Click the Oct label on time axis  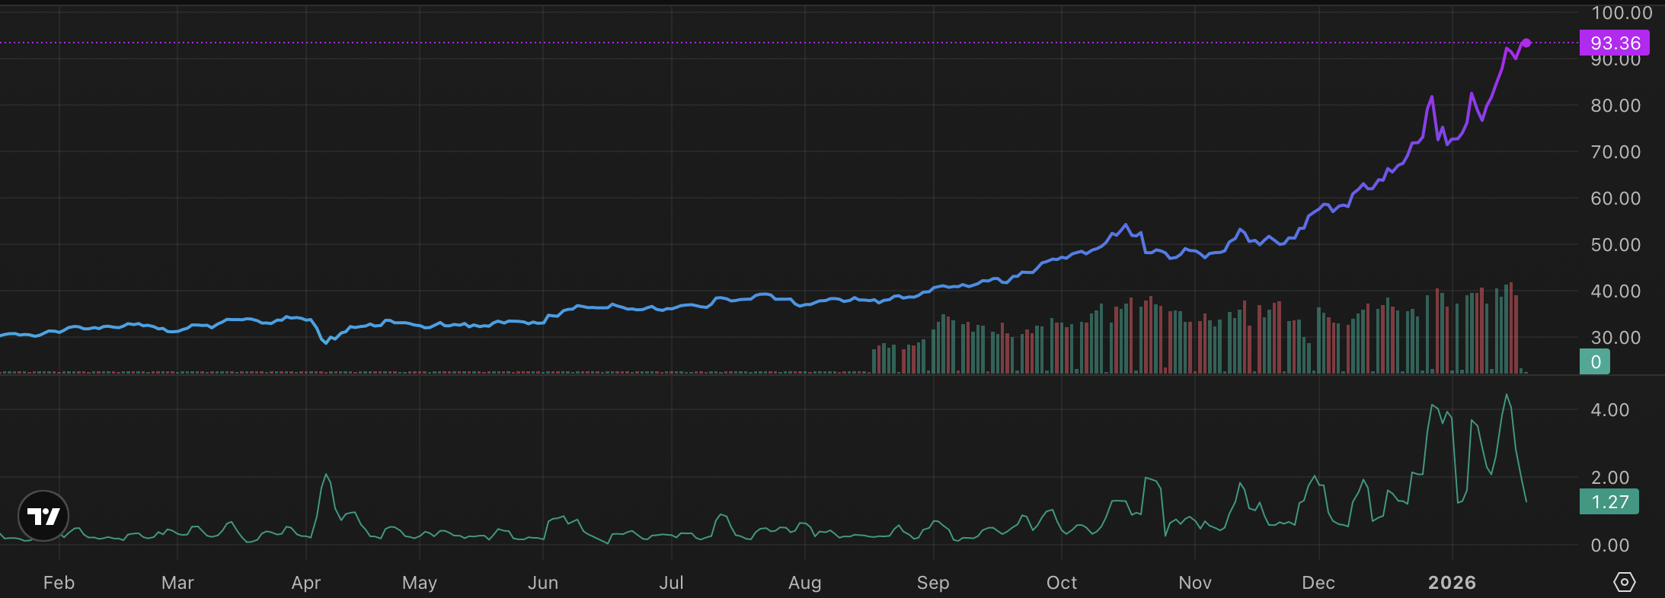[1062, 583]
